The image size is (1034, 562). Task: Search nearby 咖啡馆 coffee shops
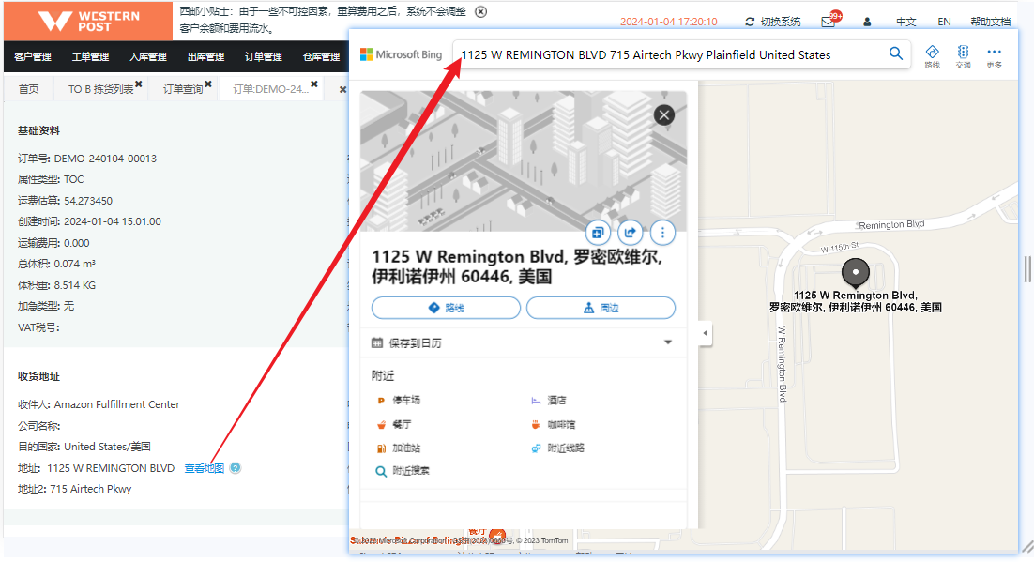coord(554,425)
